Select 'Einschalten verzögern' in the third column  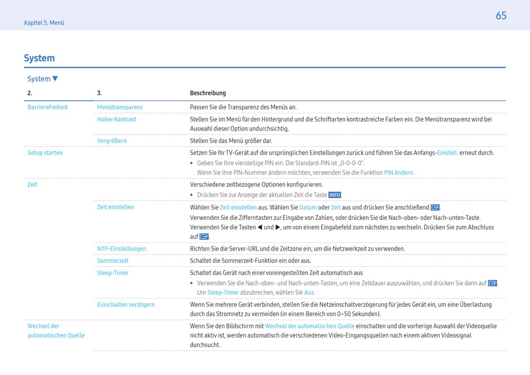(126, 305)
